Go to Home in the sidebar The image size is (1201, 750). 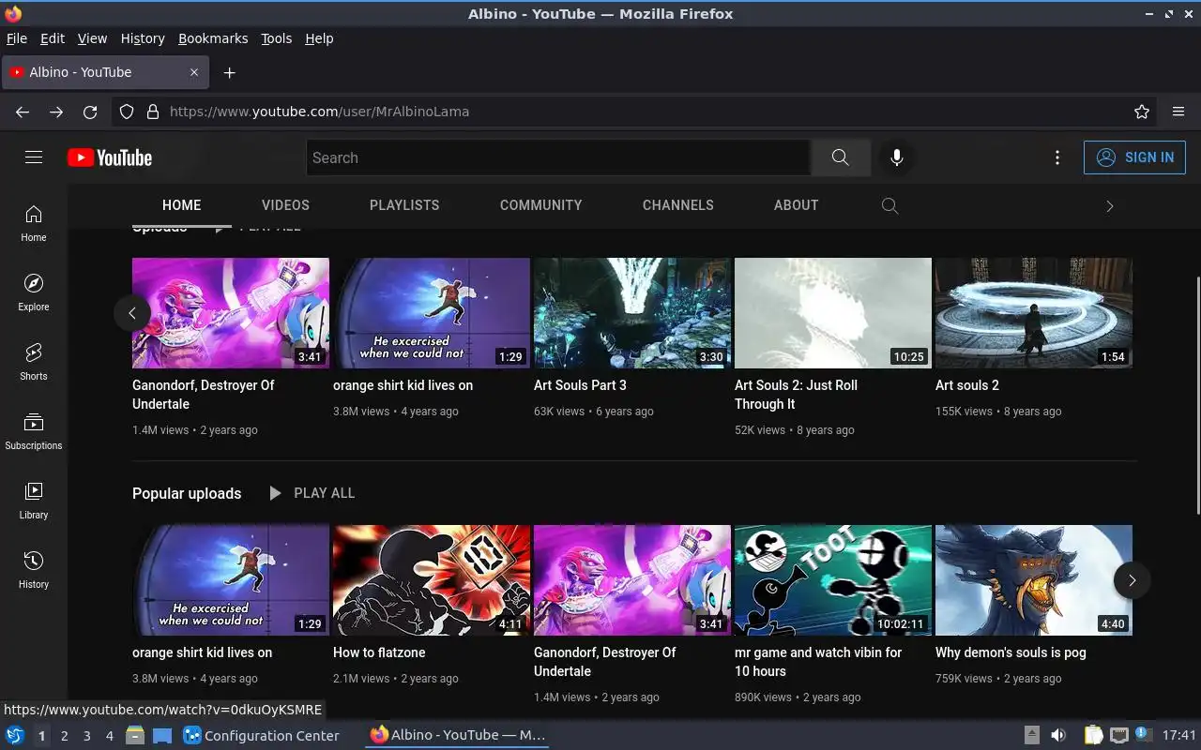tap(34, 223)
